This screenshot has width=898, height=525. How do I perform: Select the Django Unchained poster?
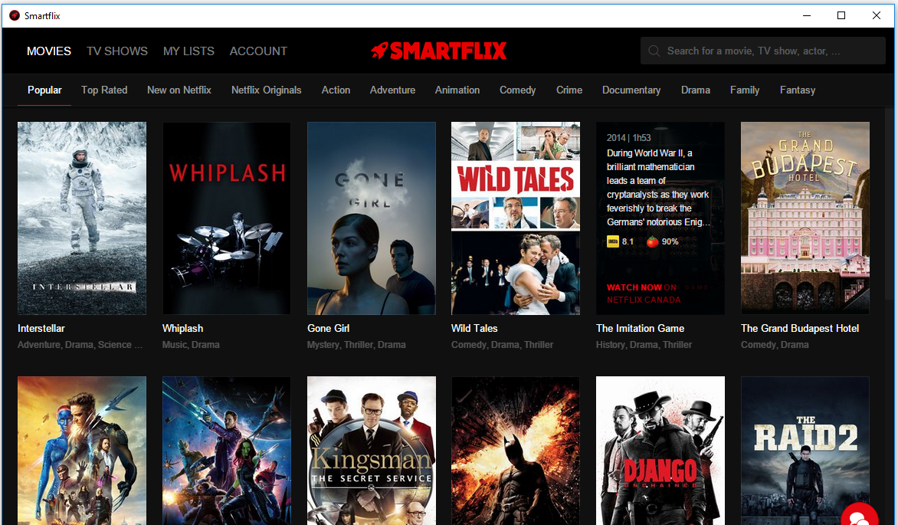click(x=660, y=451)
